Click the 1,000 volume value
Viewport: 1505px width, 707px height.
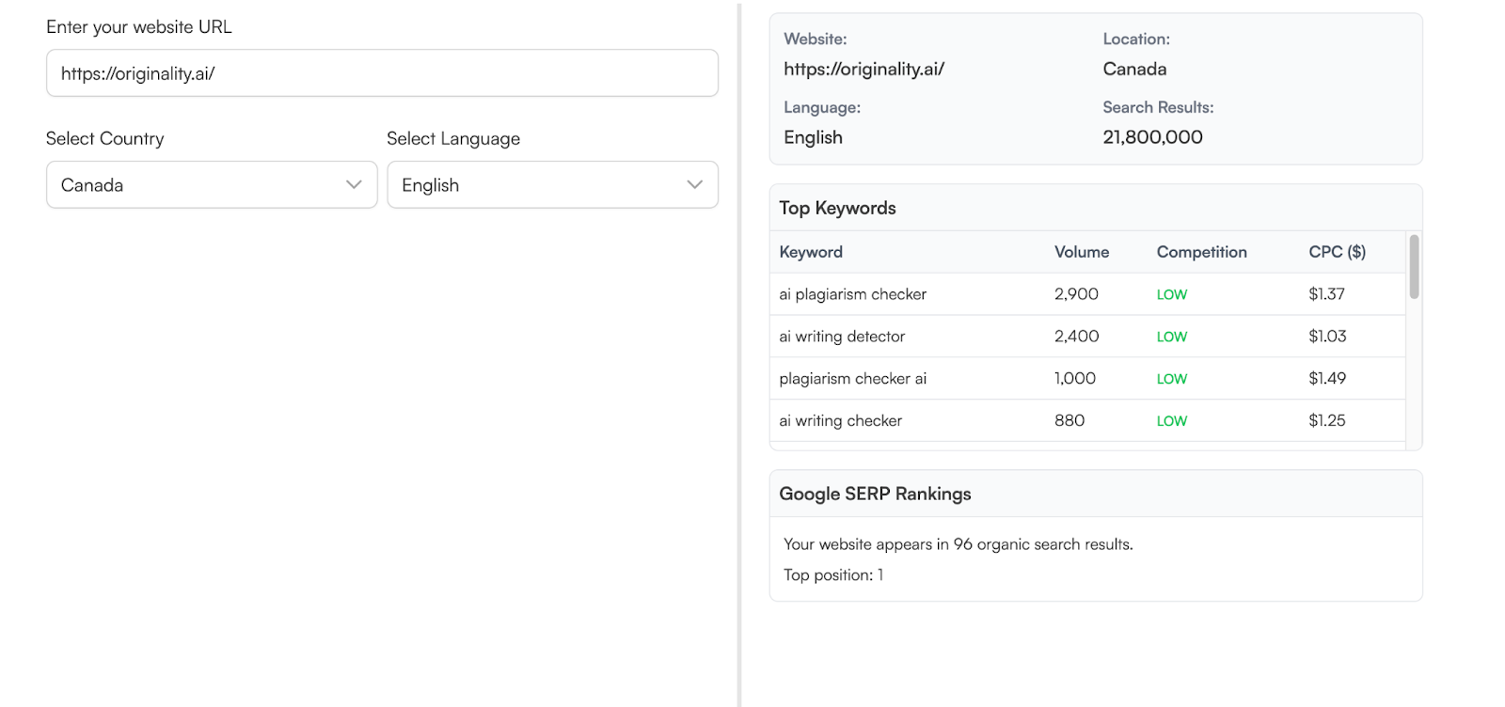[x=1074, y=379]
